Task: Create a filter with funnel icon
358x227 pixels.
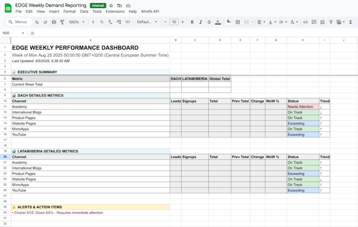Action: pos(331,22)
